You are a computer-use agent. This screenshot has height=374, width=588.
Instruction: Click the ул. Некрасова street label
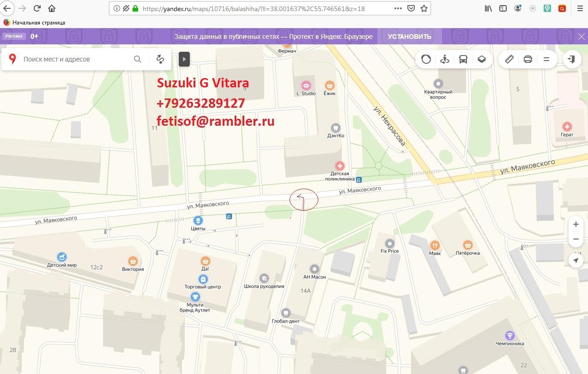[x=389, y=126]
